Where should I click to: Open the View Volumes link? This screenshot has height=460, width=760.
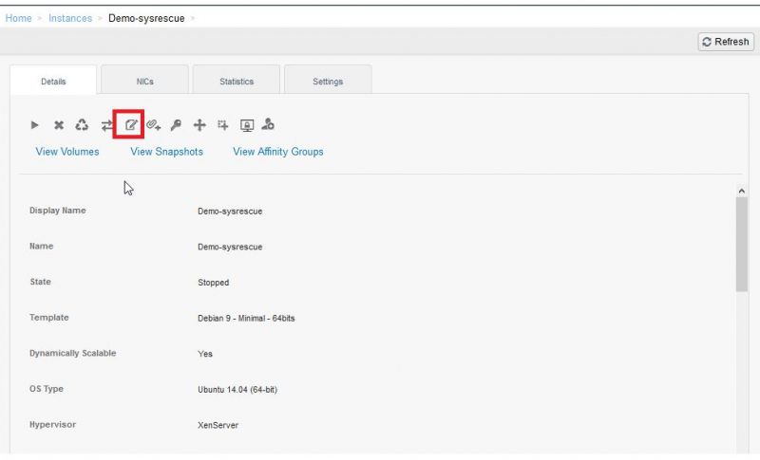pyautogui.click(x=67, y=152)
